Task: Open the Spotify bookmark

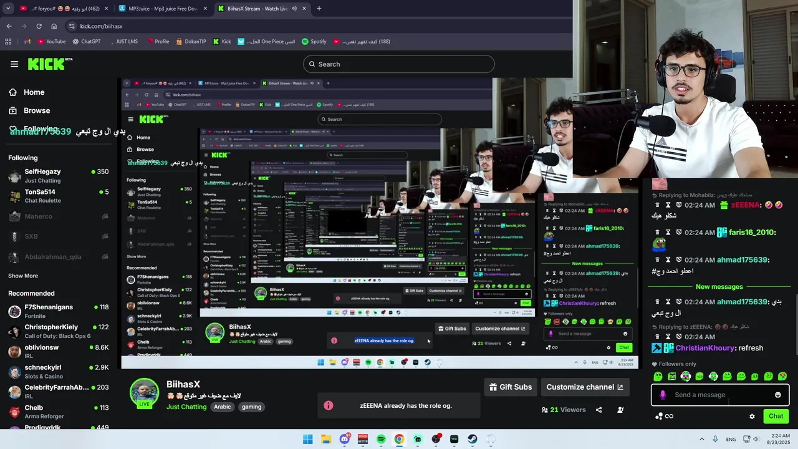Action: 314,42
